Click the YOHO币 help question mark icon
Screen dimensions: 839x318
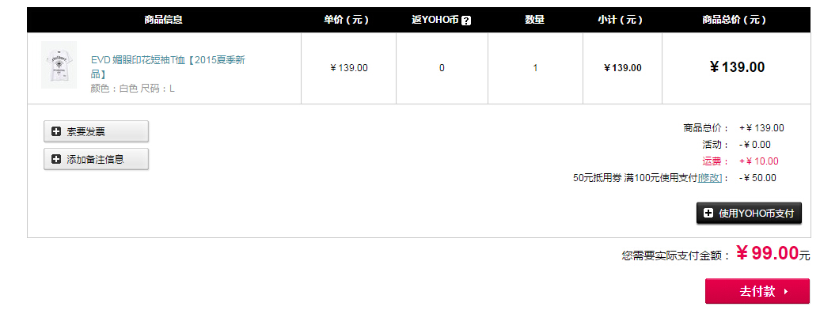466,21
